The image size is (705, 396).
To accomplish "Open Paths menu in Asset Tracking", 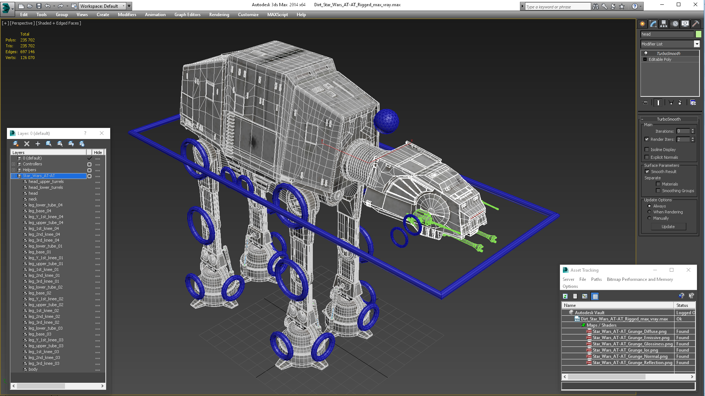I will (x=596, y=279).
